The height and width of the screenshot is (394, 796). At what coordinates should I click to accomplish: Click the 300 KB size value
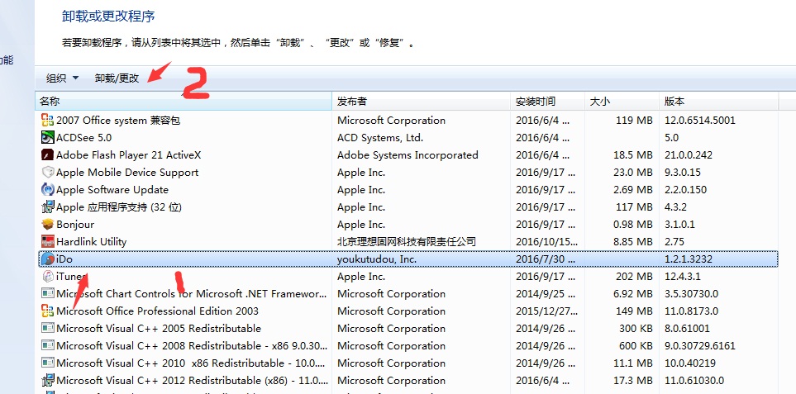coord(636,328)
